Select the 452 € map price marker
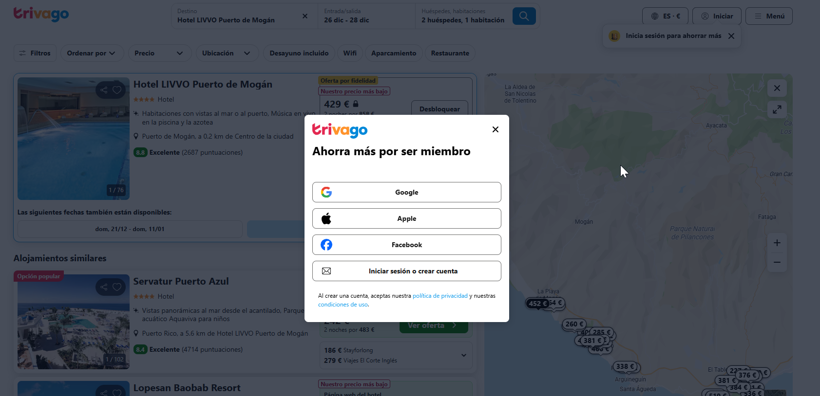 pos(537,304)
